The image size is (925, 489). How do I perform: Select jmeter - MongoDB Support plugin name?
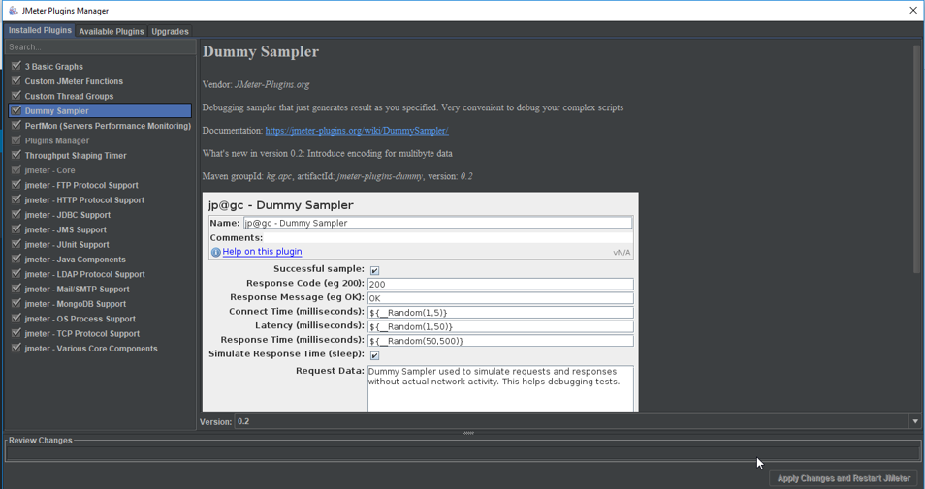pos(76,304)
